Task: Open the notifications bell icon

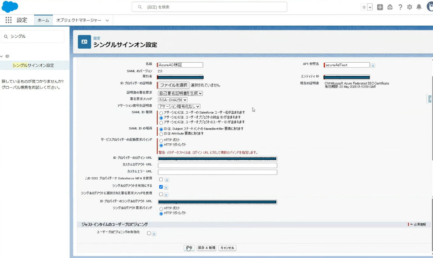Action: [419, 7]
